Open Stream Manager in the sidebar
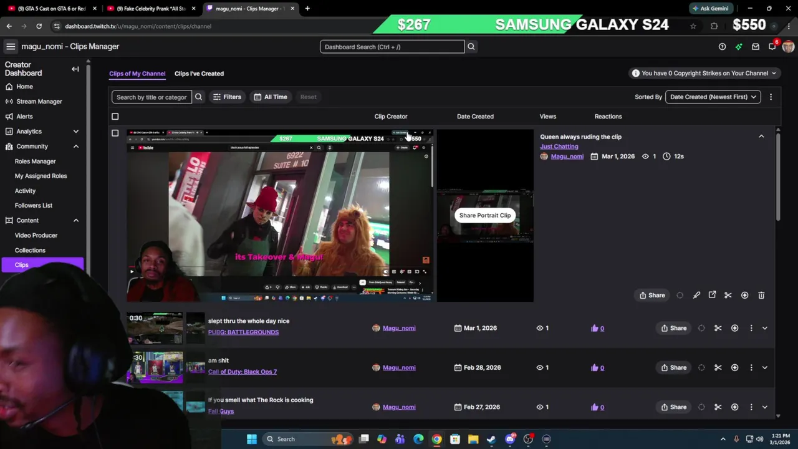Screen dimensions: 798x449 pos(39,102)
